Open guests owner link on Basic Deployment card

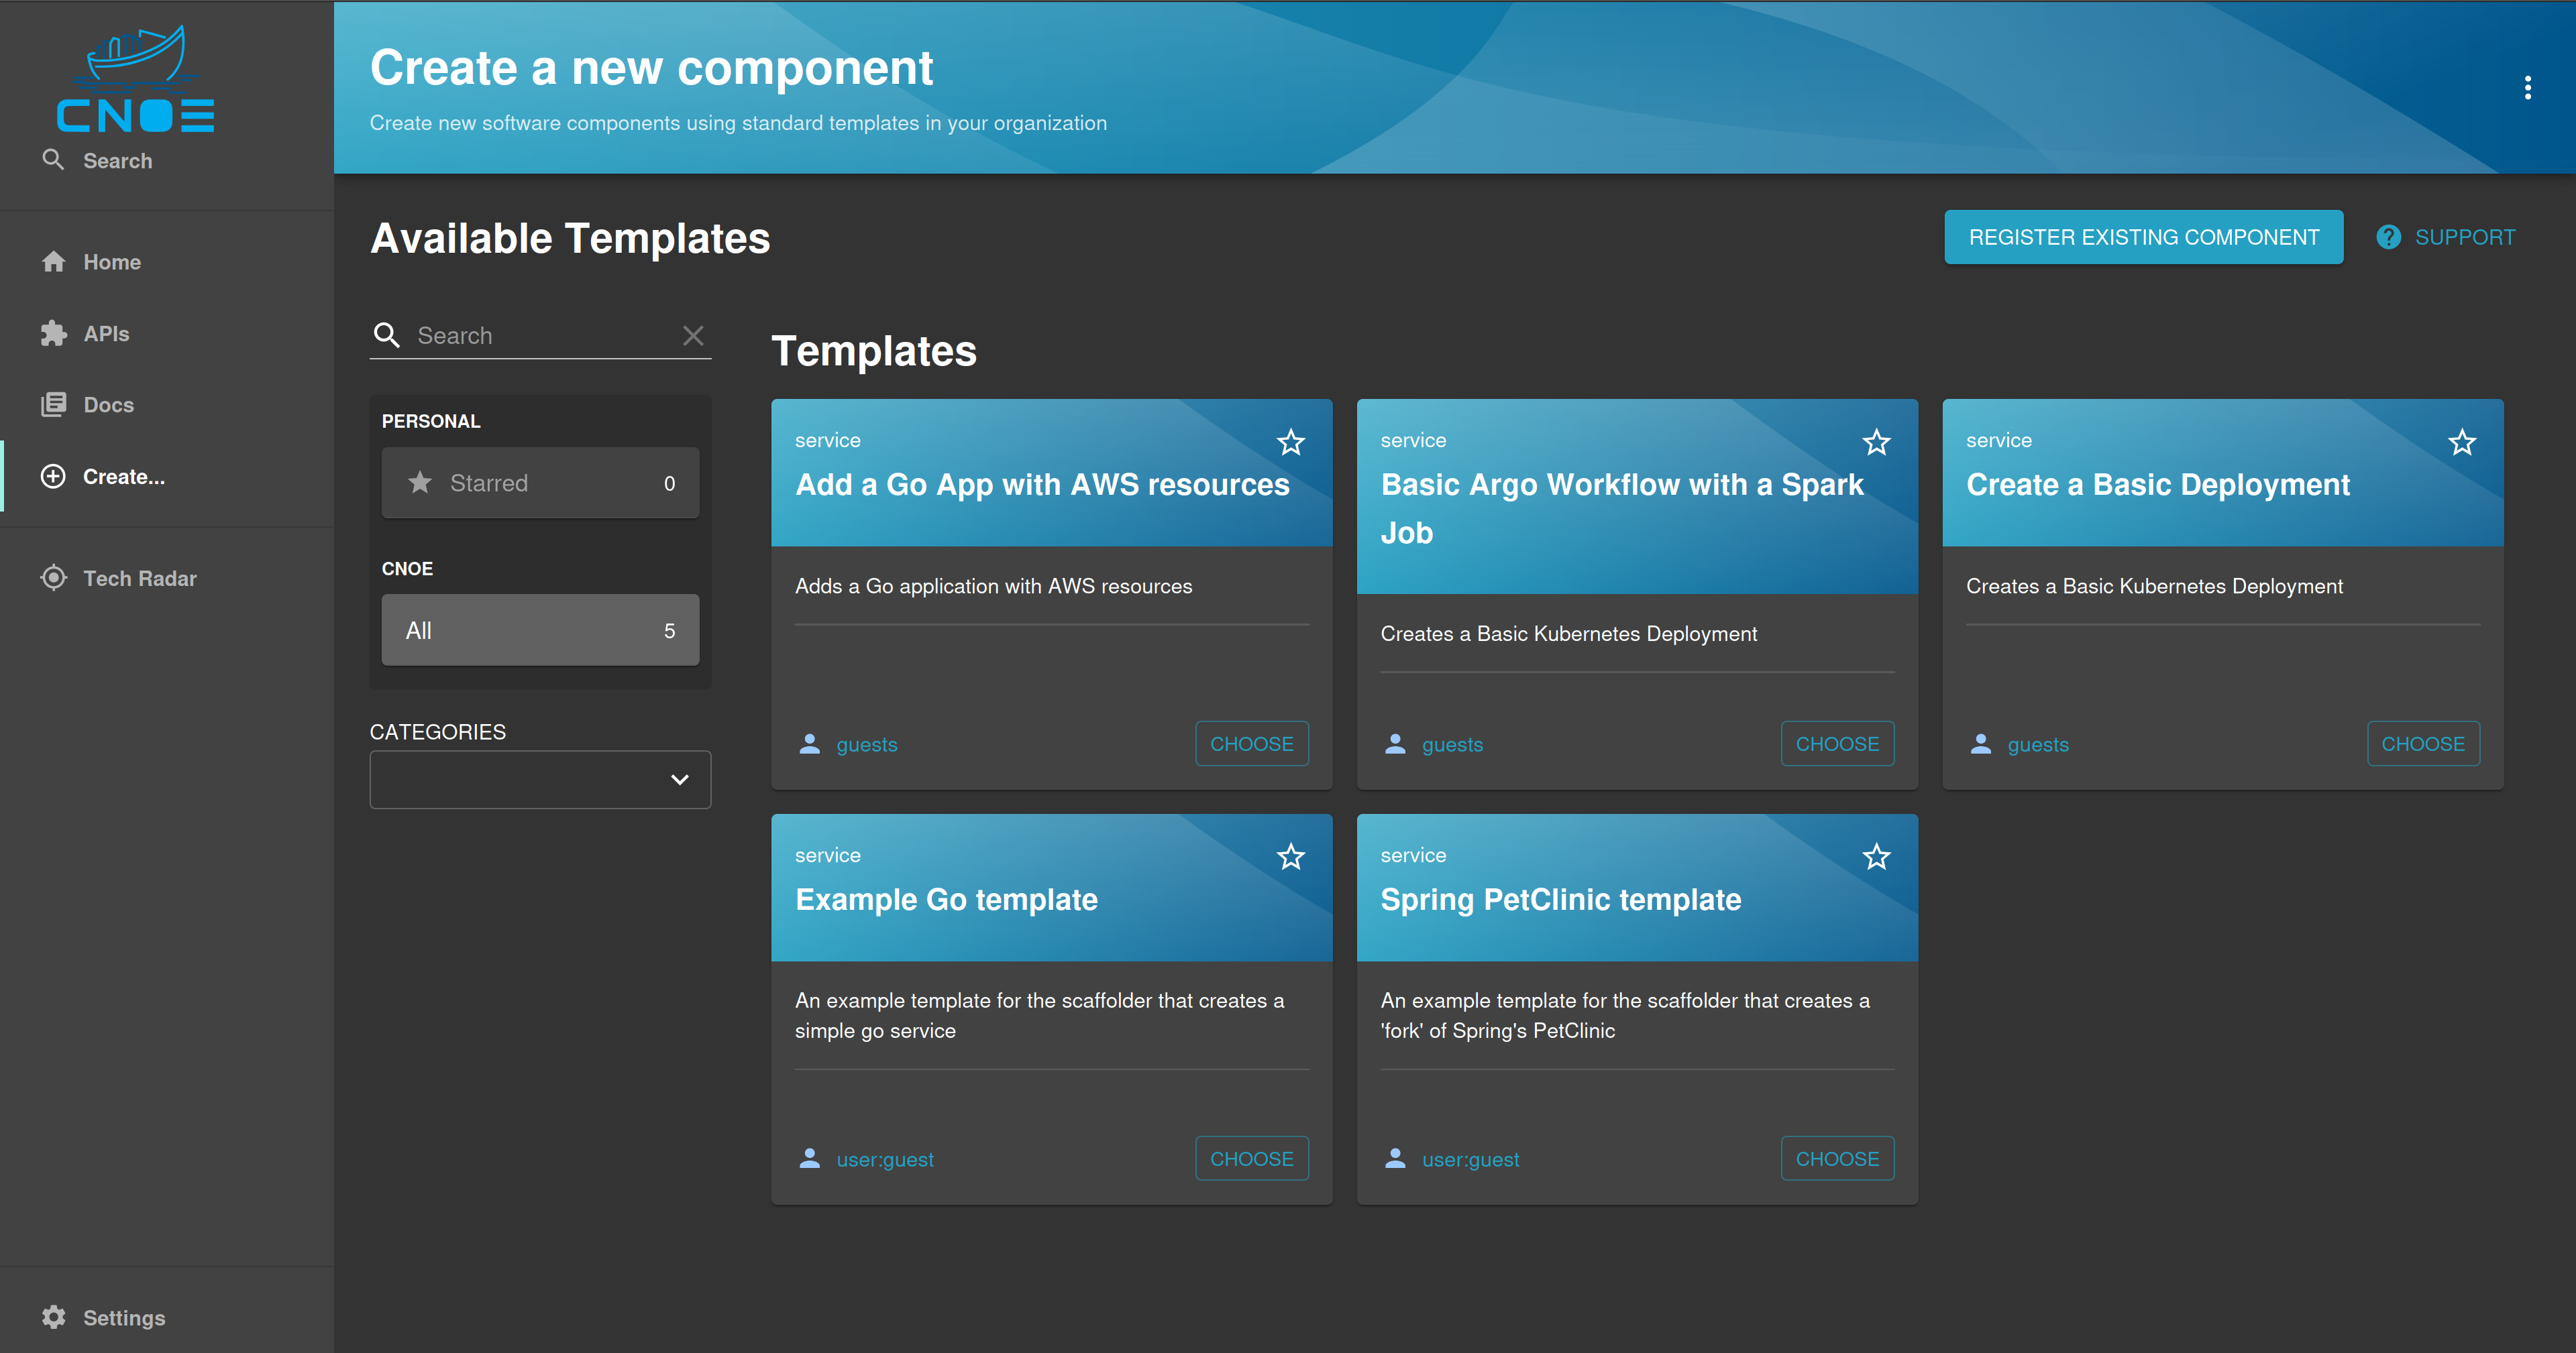point(2038,744)
